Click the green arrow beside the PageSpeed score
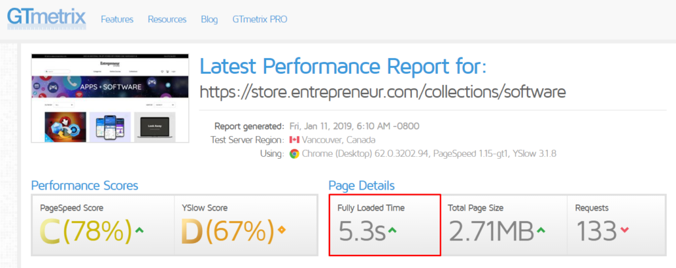 (x=139, y=230)
